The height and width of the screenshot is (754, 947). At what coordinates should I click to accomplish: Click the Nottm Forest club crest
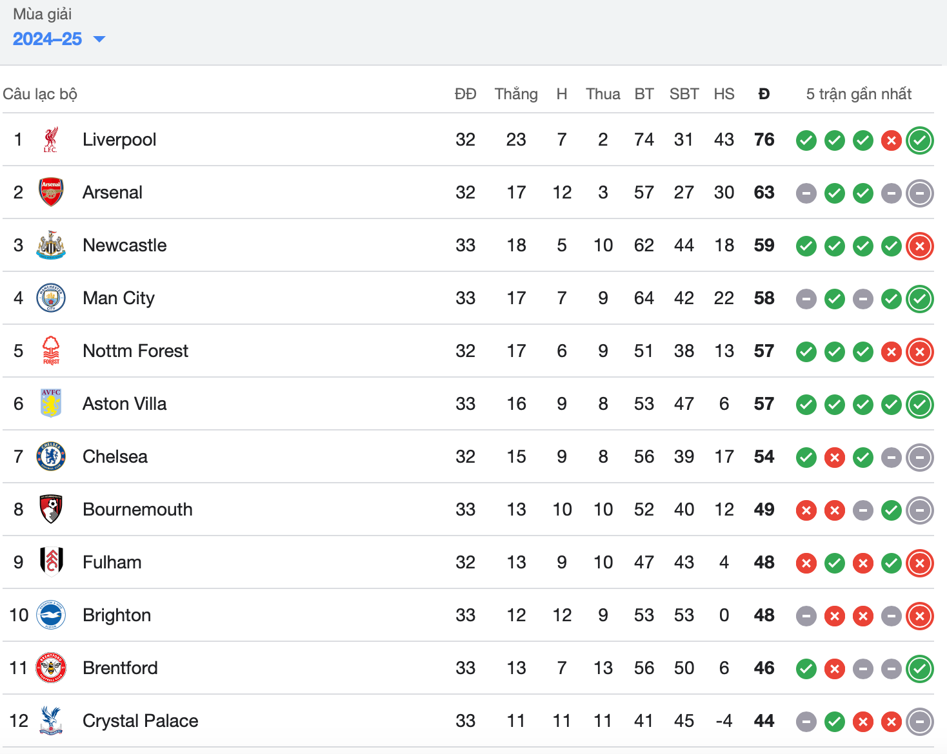[51, 351]
